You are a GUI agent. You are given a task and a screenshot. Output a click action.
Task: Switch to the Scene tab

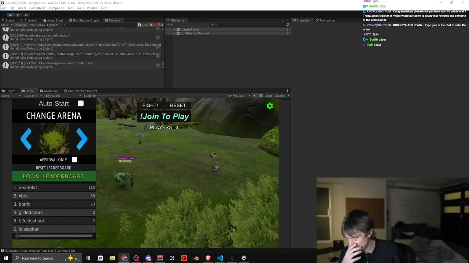point(8,20)
